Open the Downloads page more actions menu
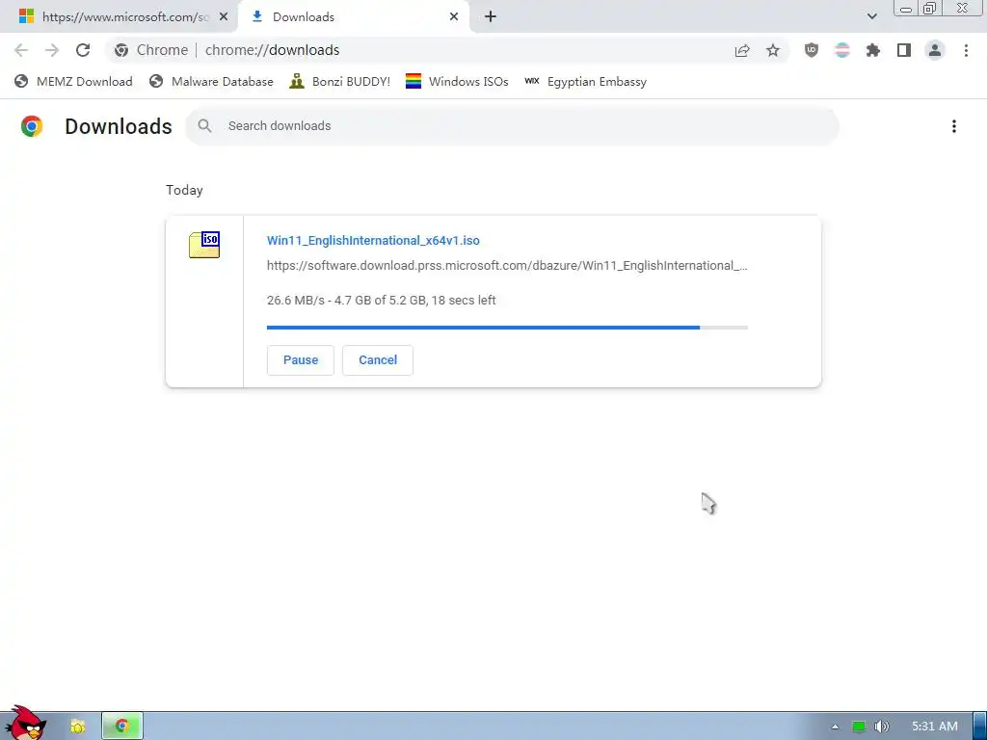Screen dimensions: 987x740 (954, 126)
